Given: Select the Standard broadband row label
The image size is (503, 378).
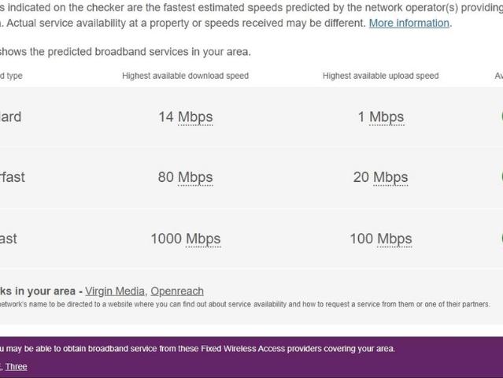Looking at the screenshot, I should (x=10, y=117).
